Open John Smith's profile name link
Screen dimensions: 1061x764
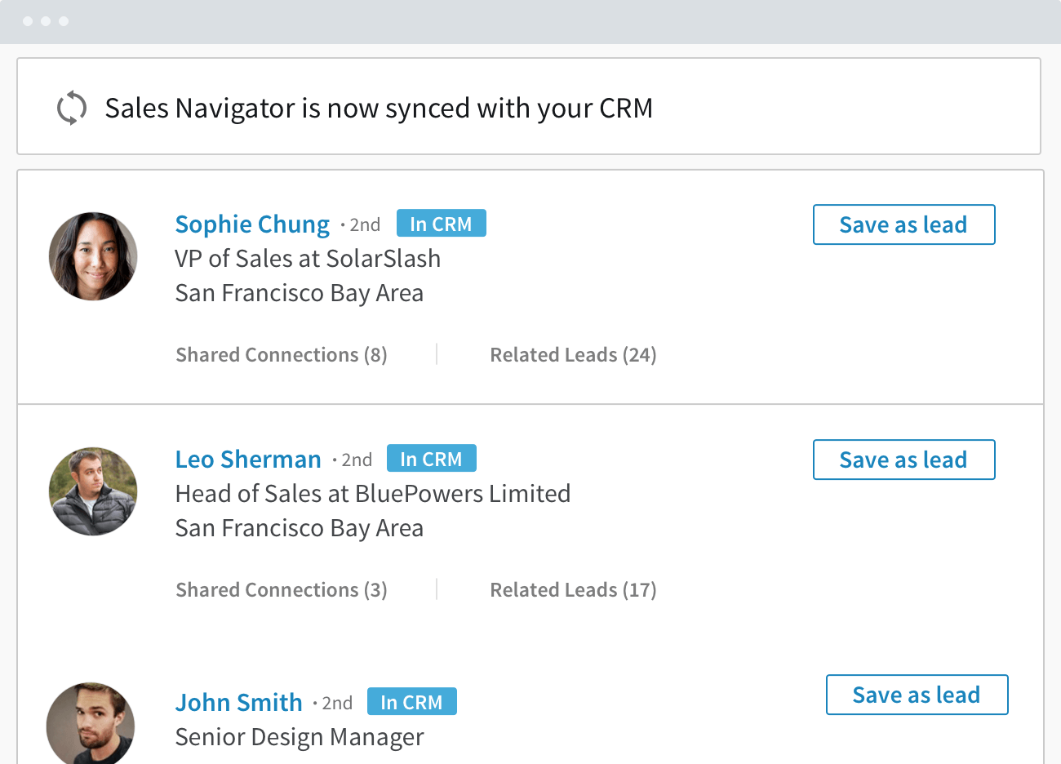(238, 703)
